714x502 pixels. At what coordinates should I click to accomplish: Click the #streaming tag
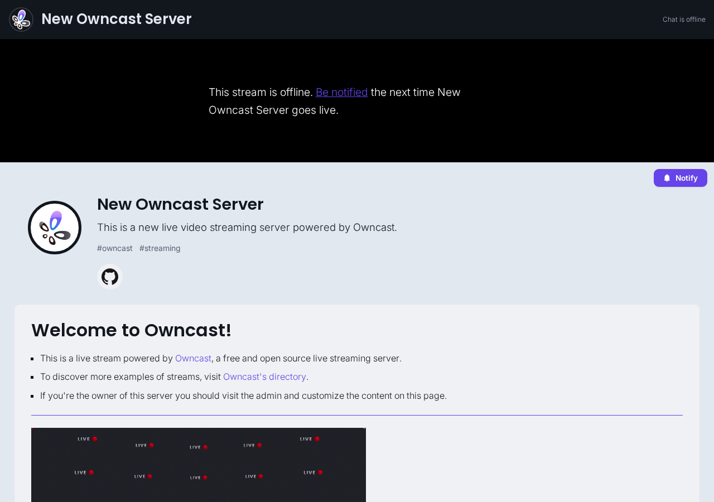click(x=160, y=248)
